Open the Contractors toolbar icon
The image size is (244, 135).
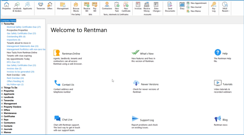coord(107,6)
